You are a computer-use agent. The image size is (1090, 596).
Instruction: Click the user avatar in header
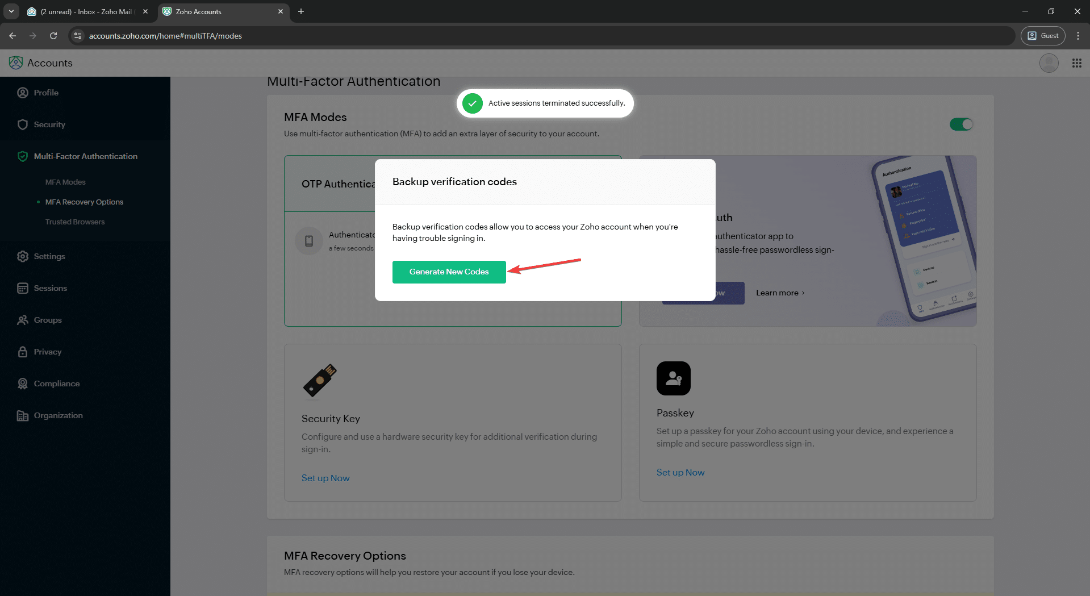[x=1049, y=63]
